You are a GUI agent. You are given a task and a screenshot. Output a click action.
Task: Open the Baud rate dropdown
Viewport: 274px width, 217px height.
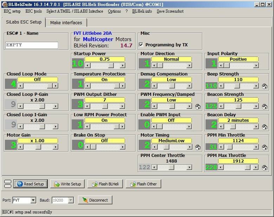[x=71, y=200]
